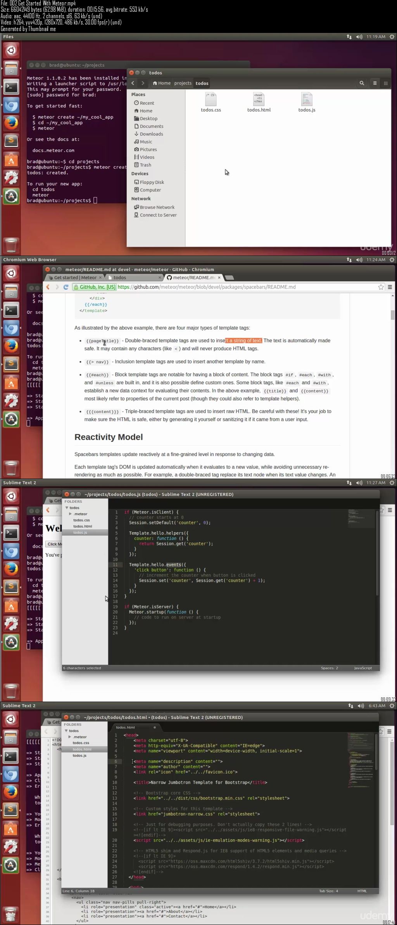Expand .meteor folder in todos.html Sublime sidebar
This screenshot has width=397, height=925.
tap(70, 737)
